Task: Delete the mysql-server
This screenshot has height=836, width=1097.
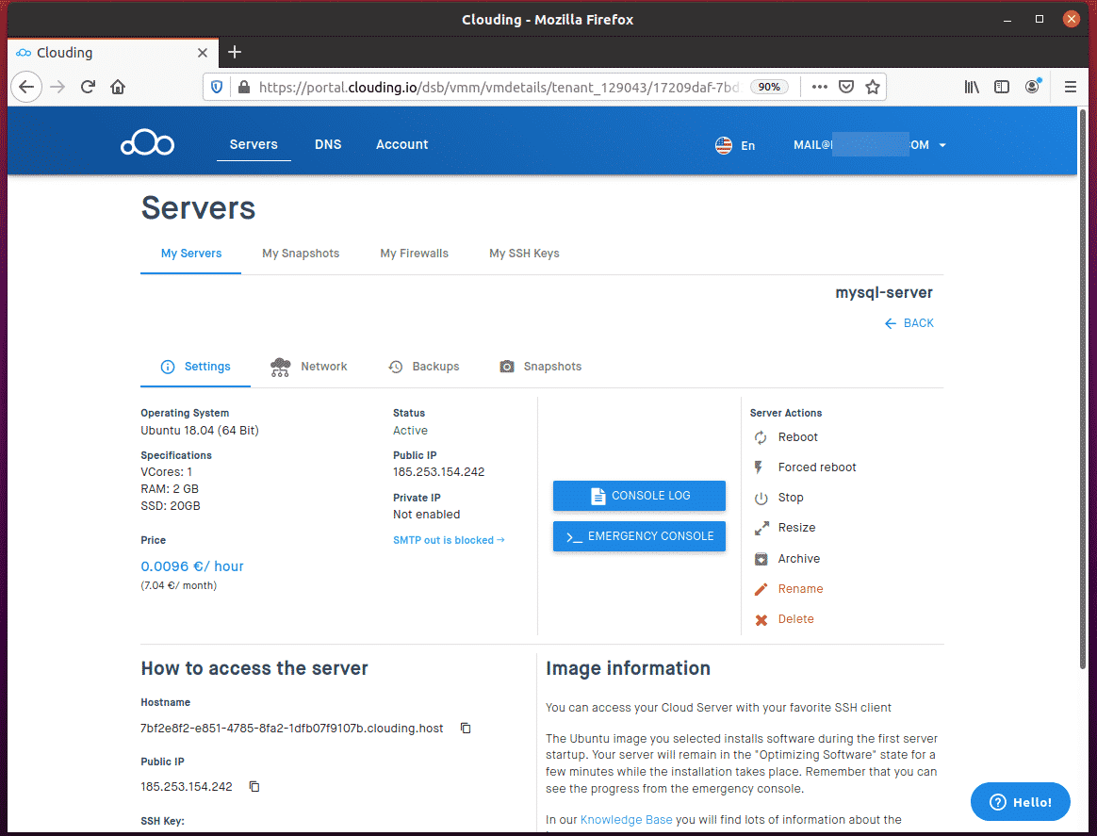Action: pos(794,619)
